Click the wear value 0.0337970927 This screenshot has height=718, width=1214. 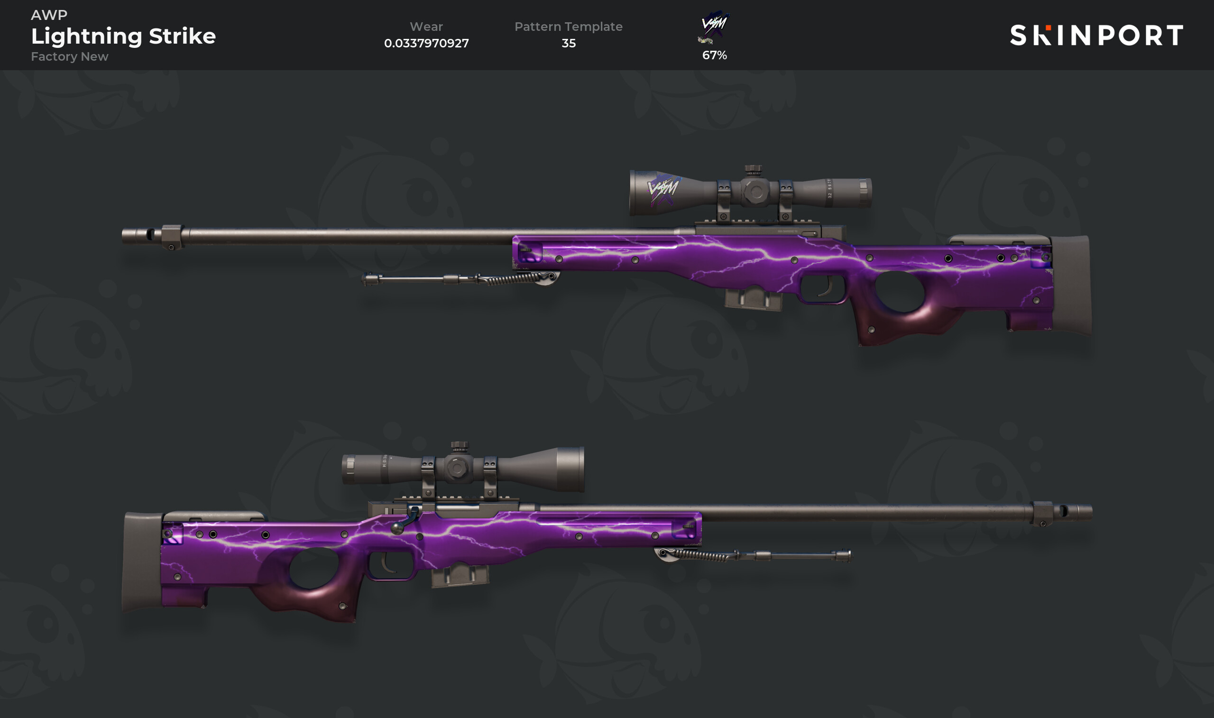coord(426,43)
